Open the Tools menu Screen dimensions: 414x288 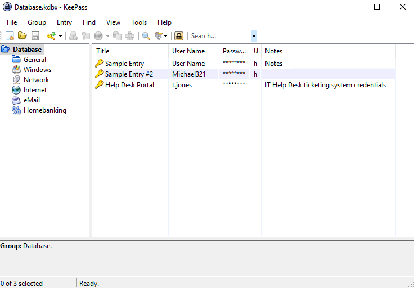[139, 22]
